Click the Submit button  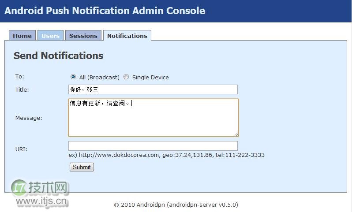[x=82, y=167]
